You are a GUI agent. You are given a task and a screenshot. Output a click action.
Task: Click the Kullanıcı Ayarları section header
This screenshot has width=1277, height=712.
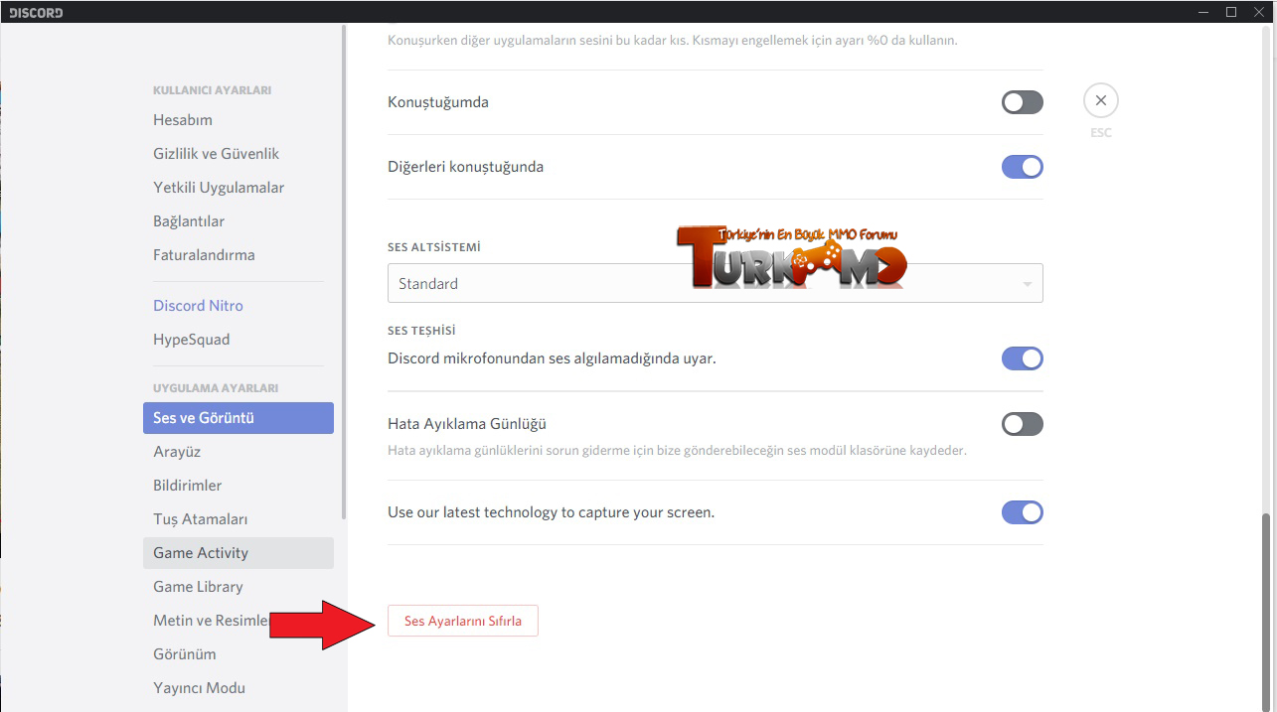(x=212, y=90)
